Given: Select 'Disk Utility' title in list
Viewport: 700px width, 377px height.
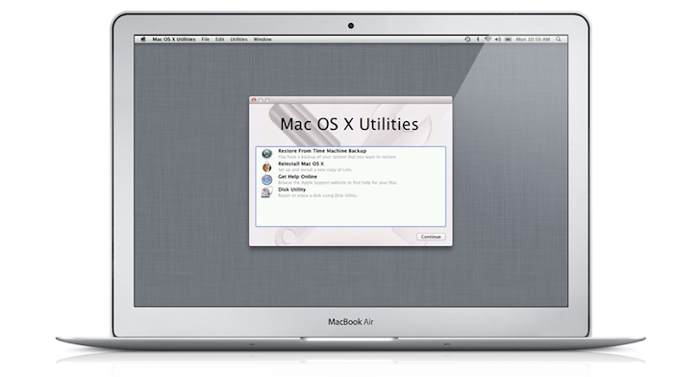Looking at the screenshot, I should point(292,189).
